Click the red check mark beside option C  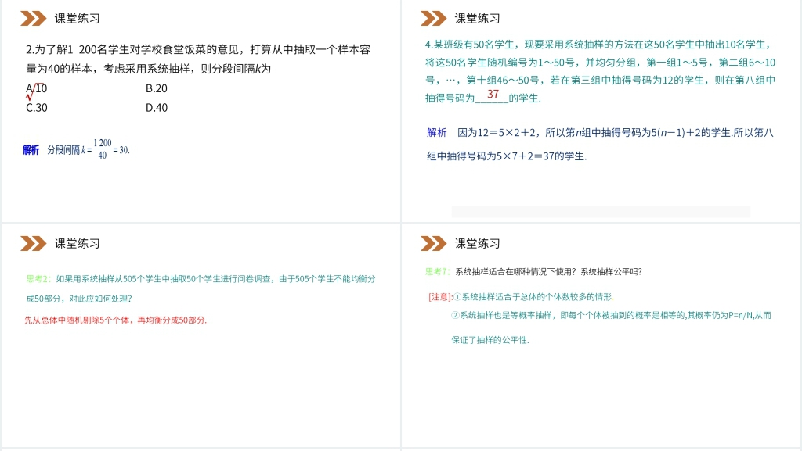[30, 97]
